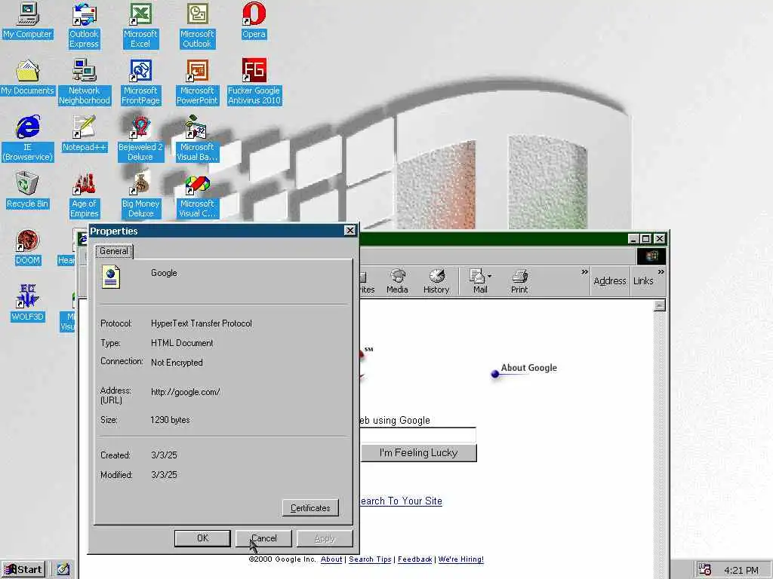The height and width of the screenshot is (579, 773).
Task: Launch Bejeweled 2 Deluxe shortcut
Action: (x=140, y=139)
